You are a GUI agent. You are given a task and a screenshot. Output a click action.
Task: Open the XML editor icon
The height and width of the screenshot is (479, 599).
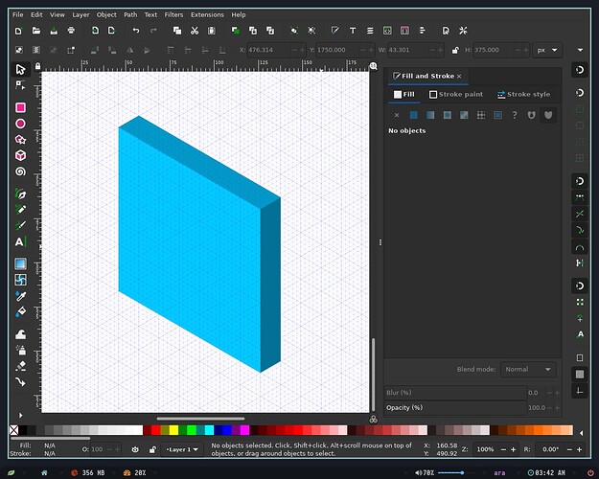tap(387, 31)
